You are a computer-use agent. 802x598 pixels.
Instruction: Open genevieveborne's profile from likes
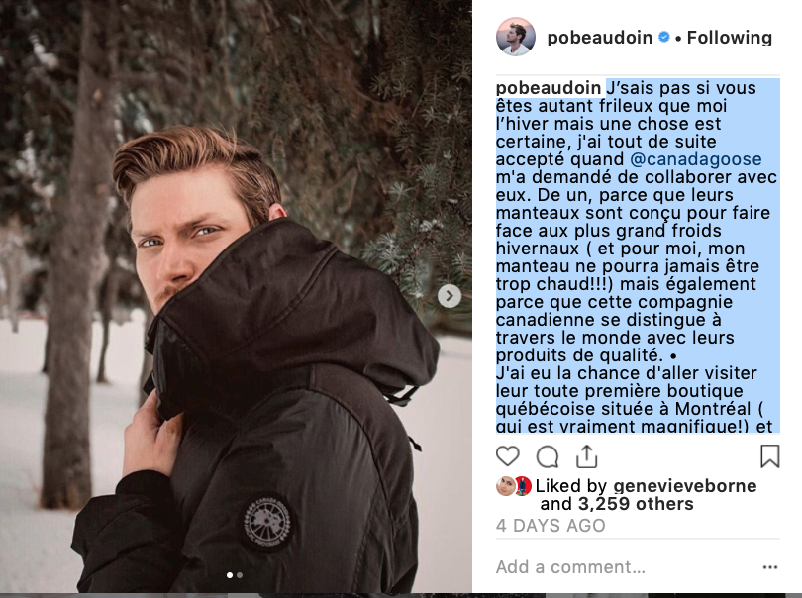click(685, 486)
